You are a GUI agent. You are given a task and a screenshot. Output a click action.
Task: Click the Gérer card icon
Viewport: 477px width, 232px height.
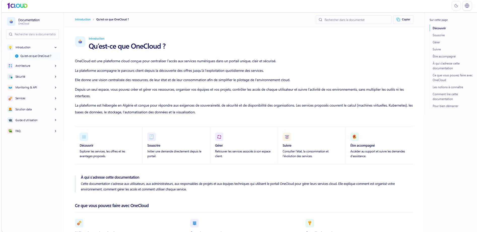point(219,137)
